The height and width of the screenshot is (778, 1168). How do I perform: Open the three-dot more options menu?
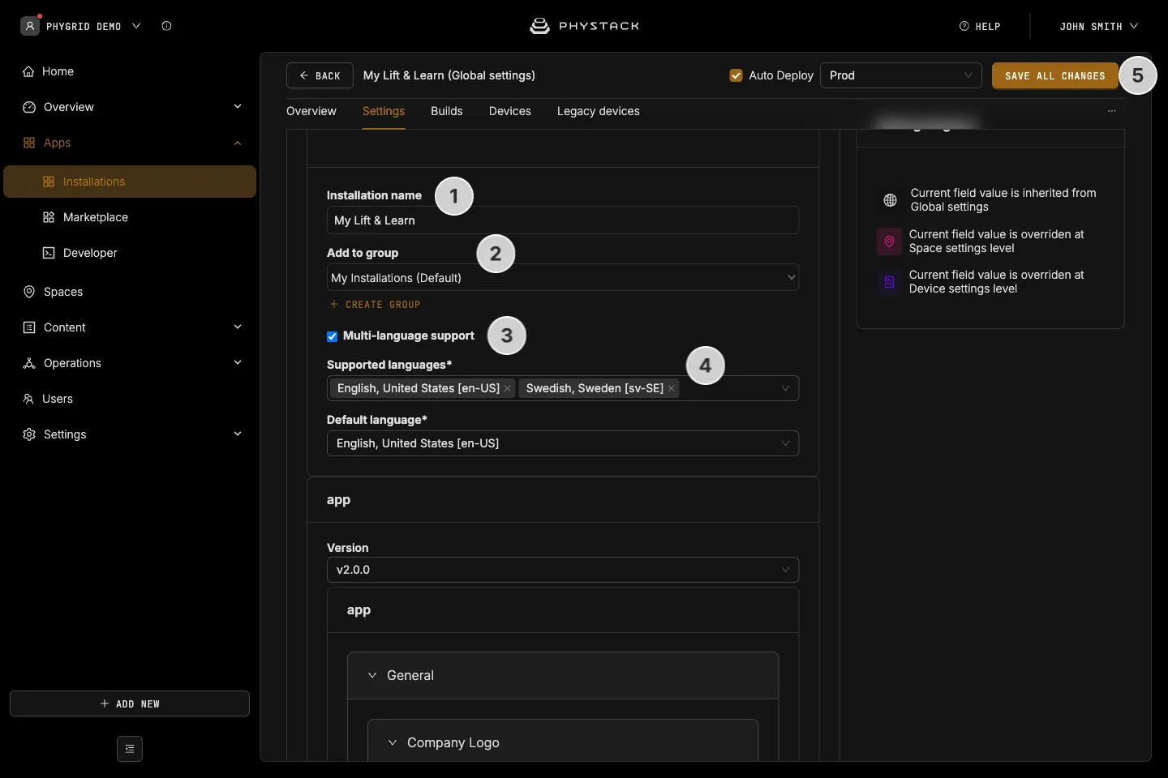pos(1112,111)
